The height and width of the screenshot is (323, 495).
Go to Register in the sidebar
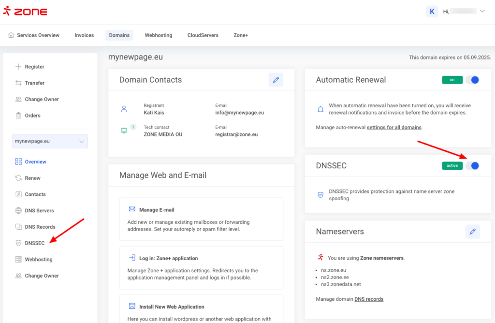click(34, 67)
